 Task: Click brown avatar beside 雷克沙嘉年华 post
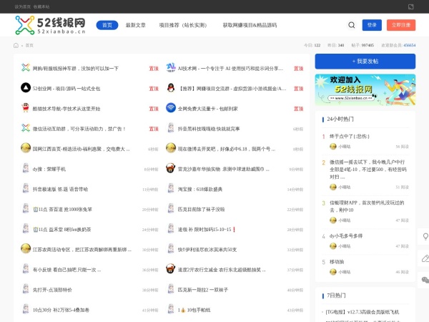click(171, 168)
